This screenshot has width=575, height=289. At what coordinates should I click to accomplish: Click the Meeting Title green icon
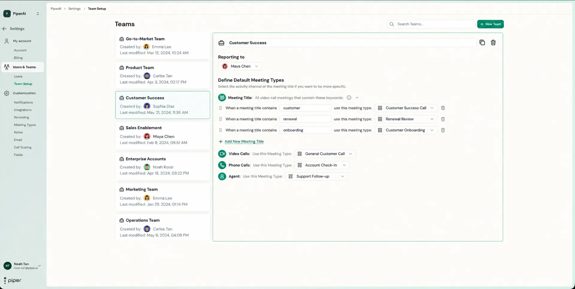[x=222, y=97]
